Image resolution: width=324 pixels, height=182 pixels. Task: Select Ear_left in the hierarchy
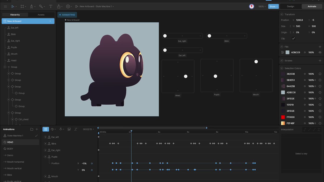coord(15,28)
